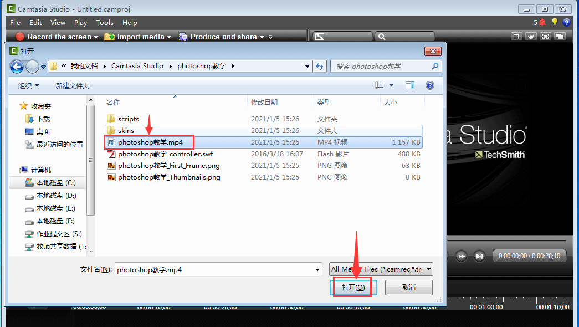579x327 pixels.
Task: Open the Play menu
Action: [x=80, y=23]
